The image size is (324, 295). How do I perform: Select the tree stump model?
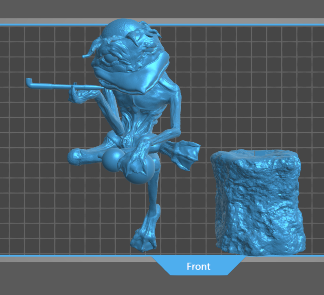tap(257, 200)
